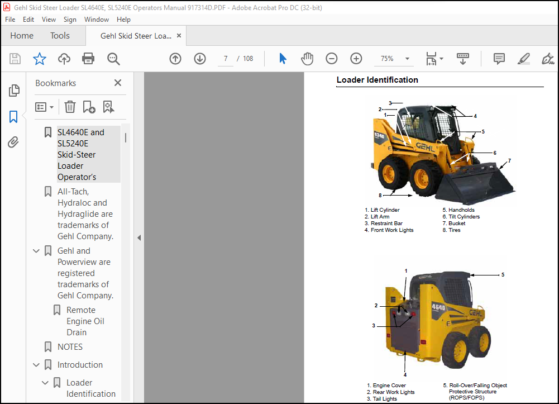Click the bookmarks panel scrollbar thumb
559x404 pixels.
point(126,138)
